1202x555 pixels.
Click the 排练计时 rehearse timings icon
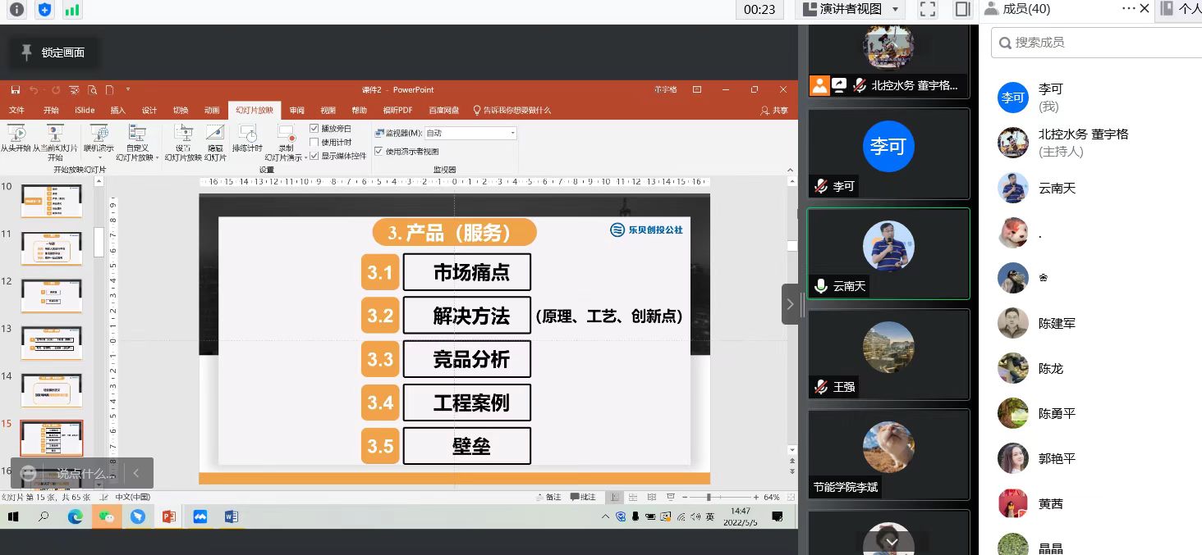click(247, 134)
